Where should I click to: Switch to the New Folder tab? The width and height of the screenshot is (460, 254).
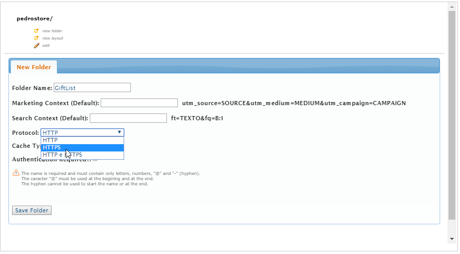point(34,67)
